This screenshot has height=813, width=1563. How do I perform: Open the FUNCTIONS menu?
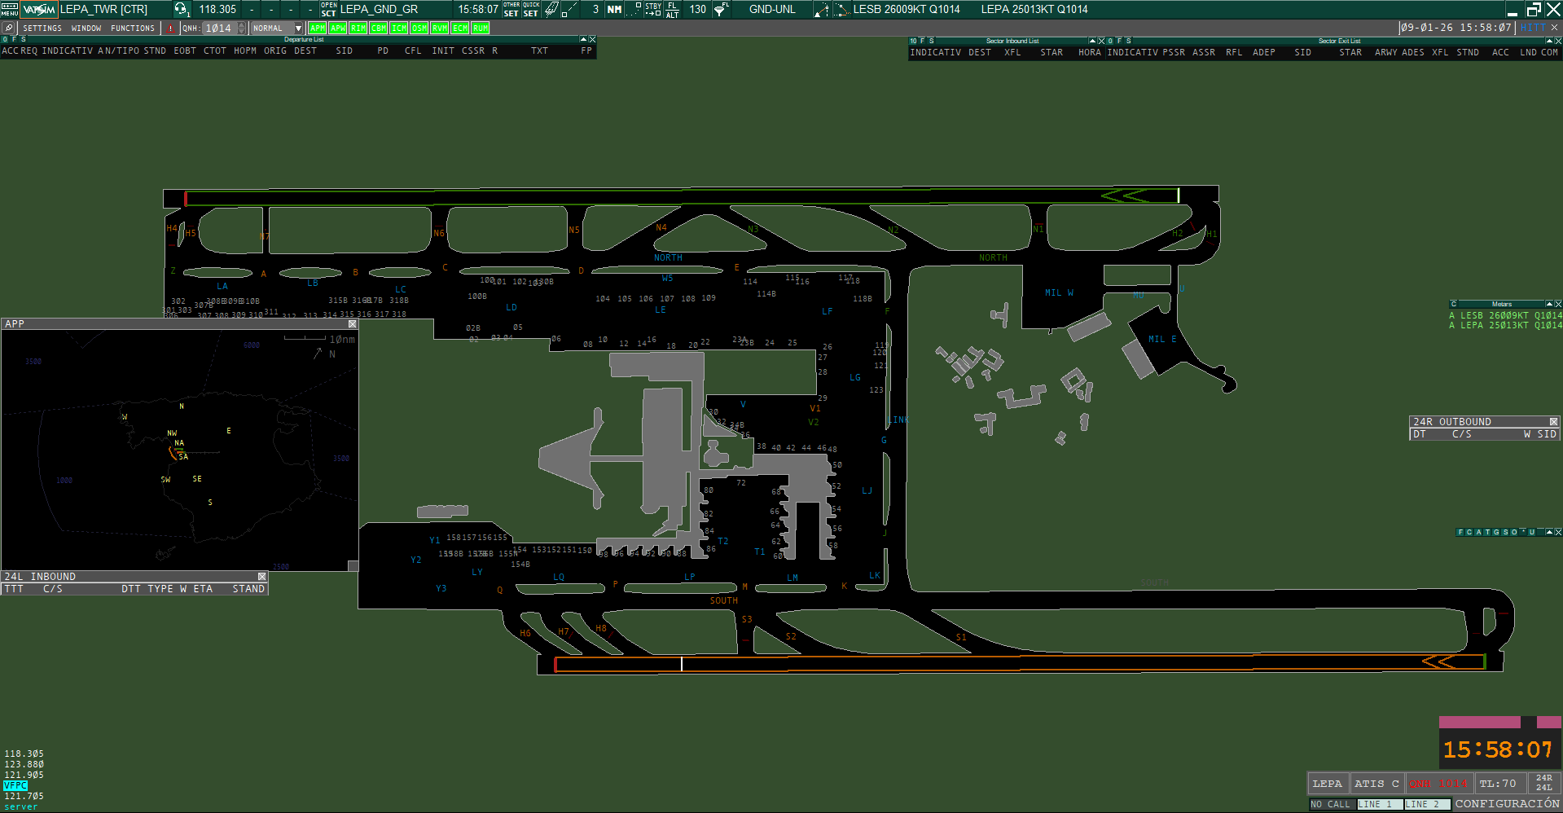[x=133, y=28]
